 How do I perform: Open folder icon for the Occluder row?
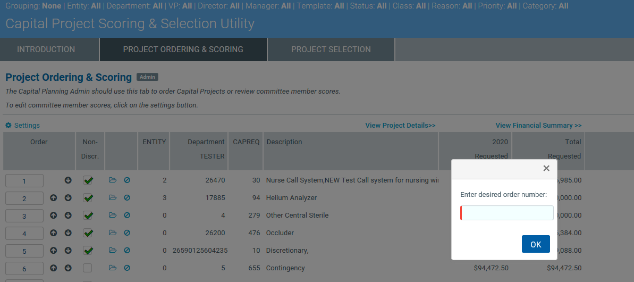[112, 233]
